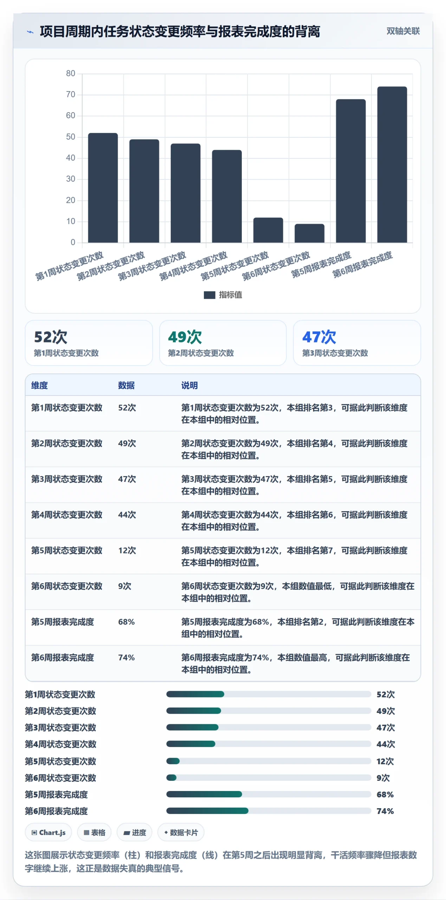Select the 52次 data card
This screenshot has height=900, width=446.
[89, 343]
